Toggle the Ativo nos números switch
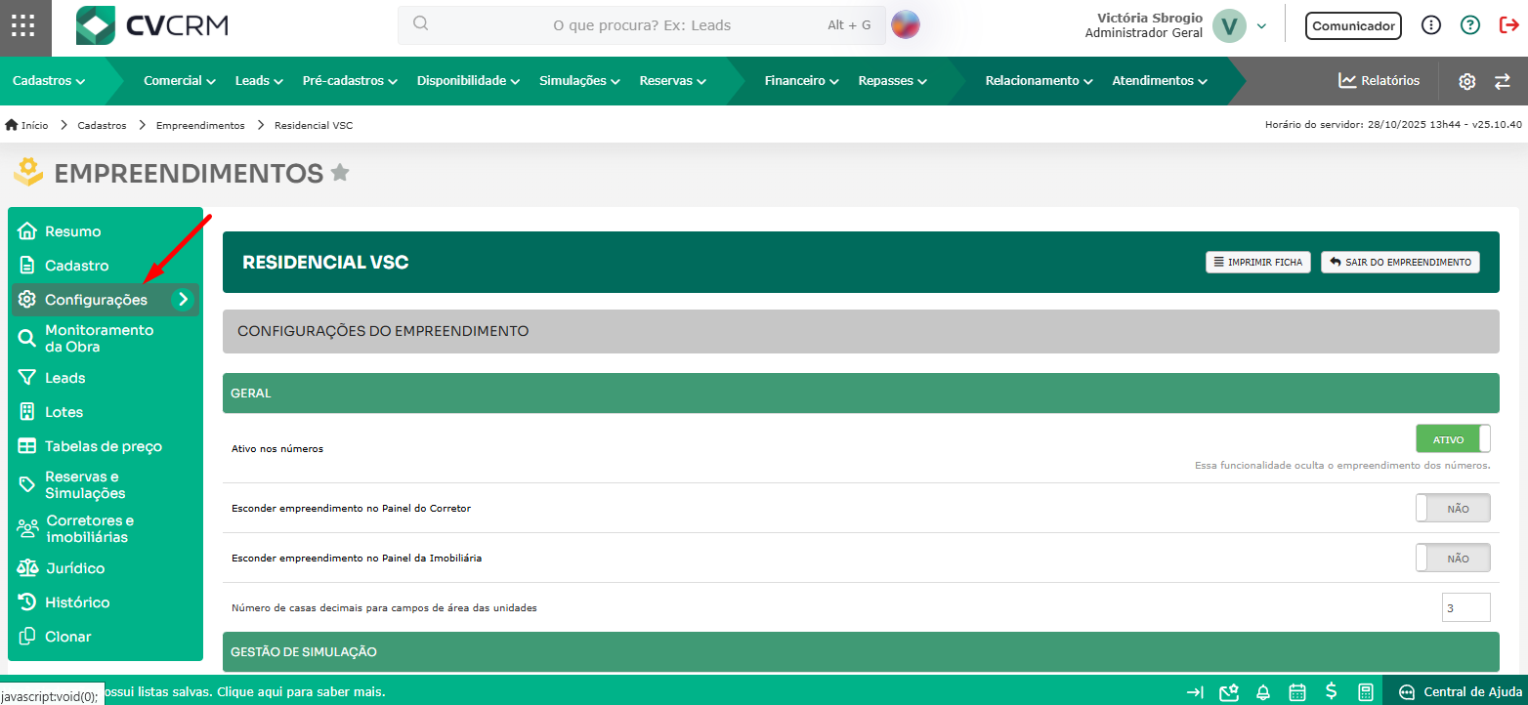The width and height of the screenshot is (1528, 705). click(1453, 439)
